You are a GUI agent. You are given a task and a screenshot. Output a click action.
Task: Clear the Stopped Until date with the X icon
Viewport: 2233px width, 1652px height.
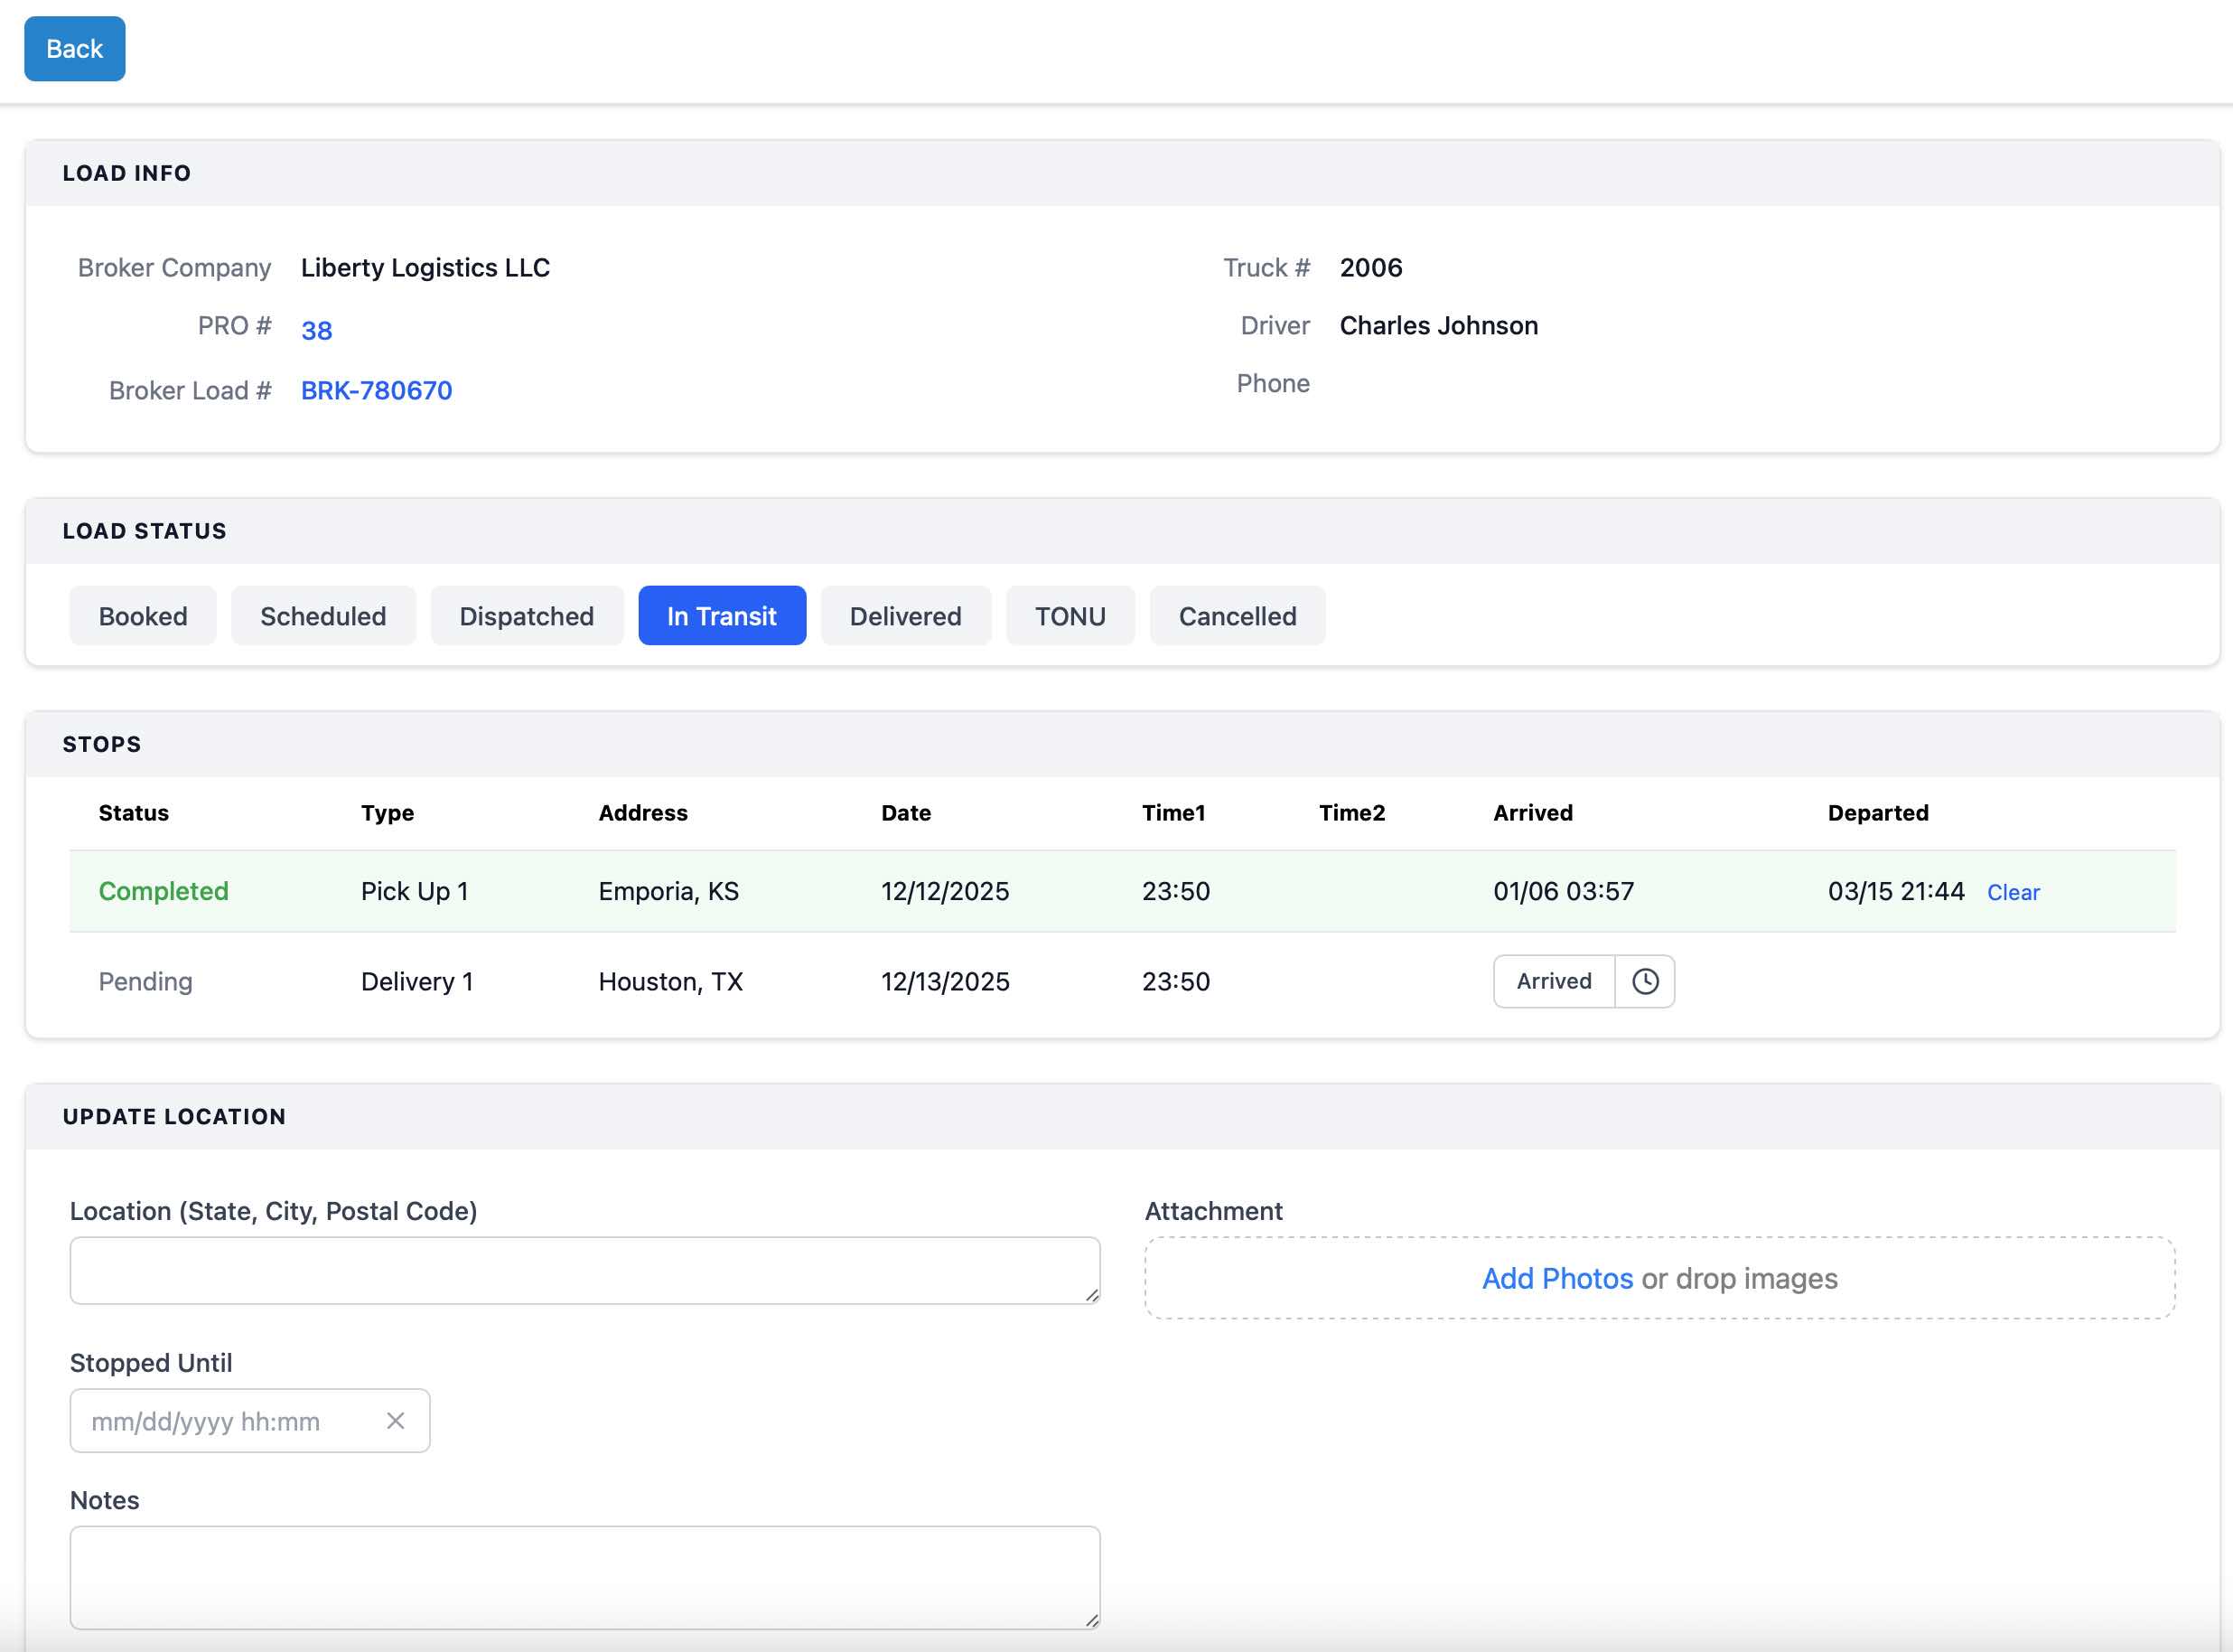coord(396,1420)
